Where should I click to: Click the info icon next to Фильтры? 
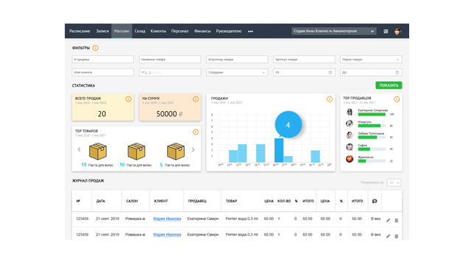95,48
